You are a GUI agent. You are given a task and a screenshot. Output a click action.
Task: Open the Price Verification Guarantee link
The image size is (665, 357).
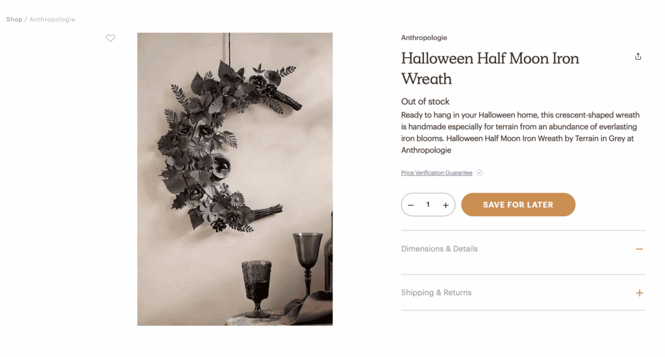[436, 173]
